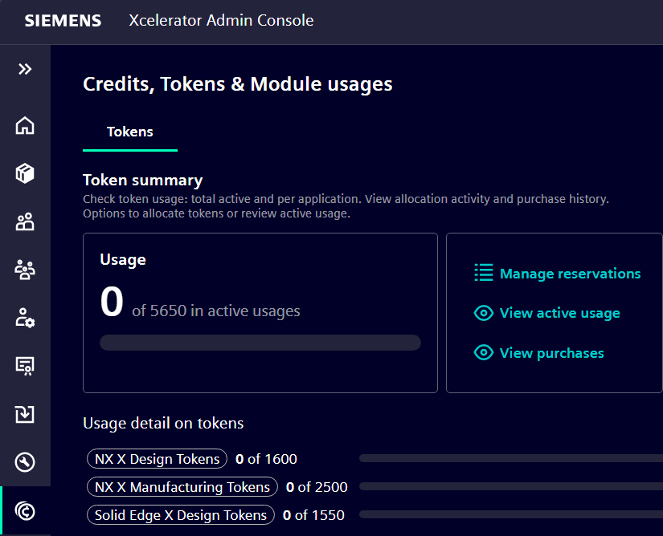Click the NX X Design Tokens usage bar
This screenshot has height=536, width=663.
511,458
